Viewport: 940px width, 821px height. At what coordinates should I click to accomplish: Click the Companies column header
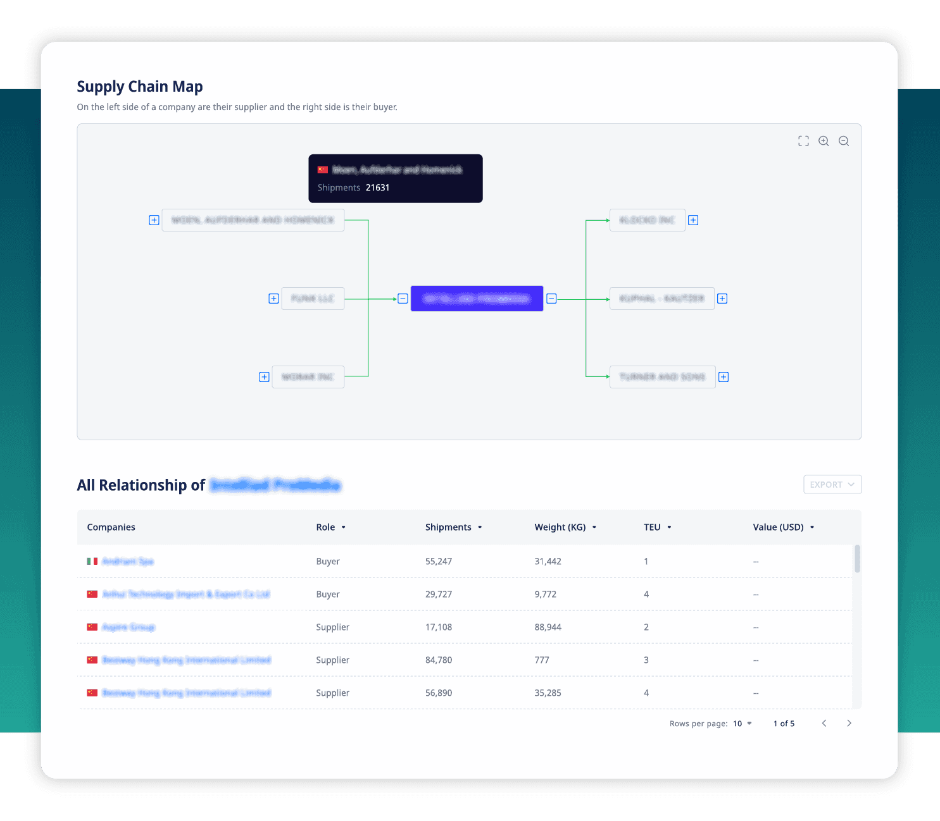(x=111, y=527)
